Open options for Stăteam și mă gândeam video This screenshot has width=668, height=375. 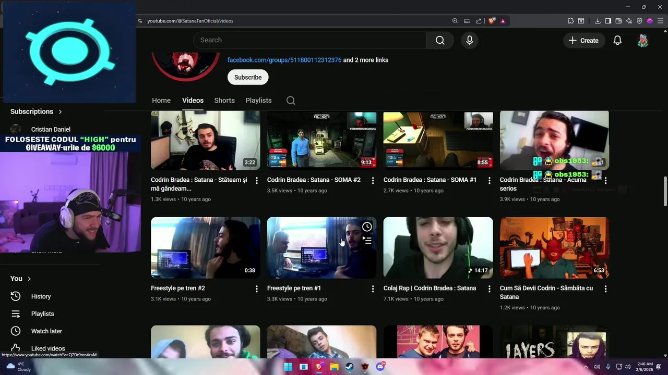tap(256, 180)
